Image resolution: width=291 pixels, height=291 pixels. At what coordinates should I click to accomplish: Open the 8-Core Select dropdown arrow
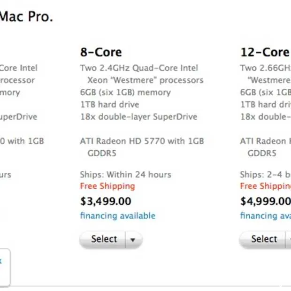pos(133,240)
